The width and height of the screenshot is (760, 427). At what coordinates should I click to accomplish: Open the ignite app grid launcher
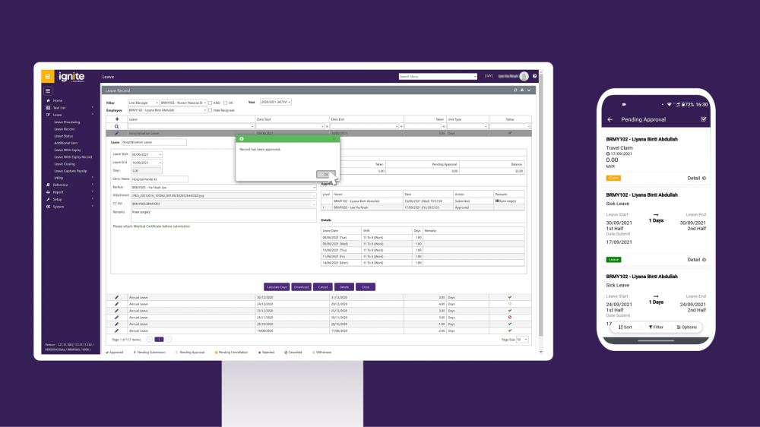[x=47, y=77]
